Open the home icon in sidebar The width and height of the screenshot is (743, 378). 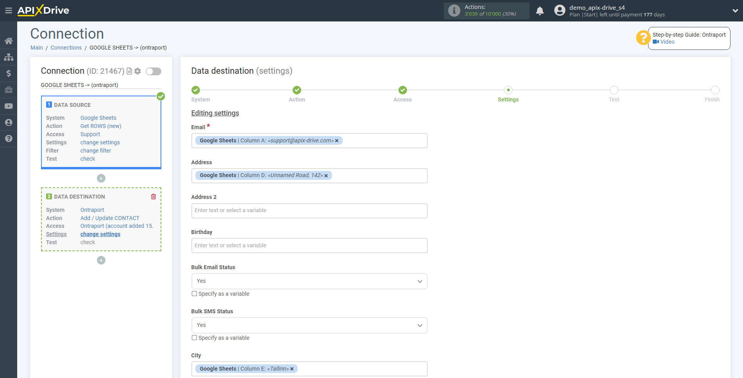[9, 41]
